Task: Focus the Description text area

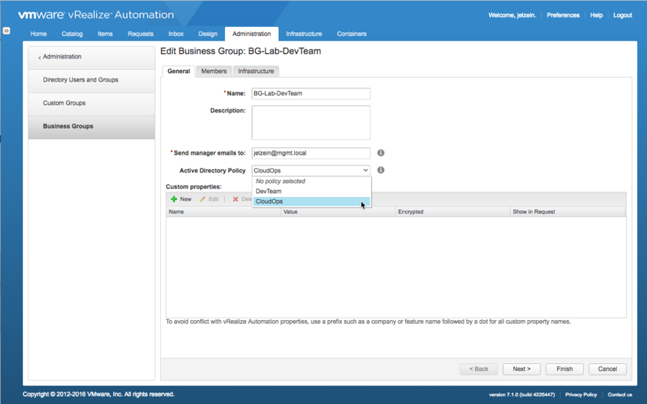Action: (310, 122)
